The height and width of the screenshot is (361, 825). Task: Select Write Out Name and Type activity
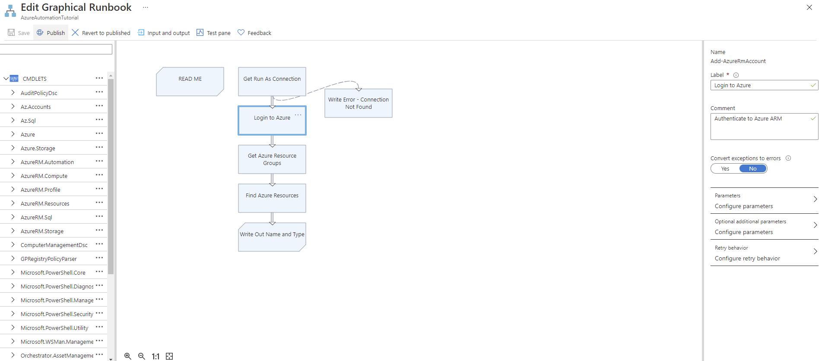point(272,237)
